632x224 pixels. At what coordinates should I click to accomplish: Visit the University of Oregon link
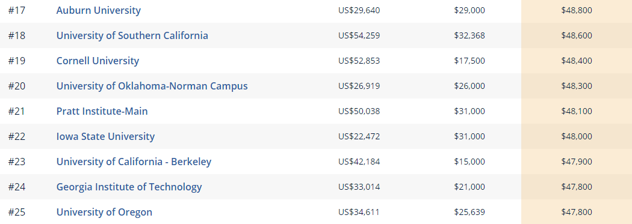(104, 213)
